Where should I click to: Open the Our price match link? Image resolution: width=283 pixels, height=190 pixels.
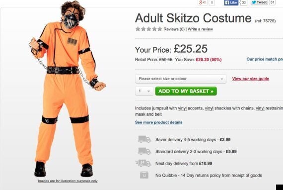[x=265, y=59]
